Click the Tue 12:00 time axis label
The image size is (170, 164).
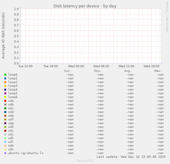point(25,66)
